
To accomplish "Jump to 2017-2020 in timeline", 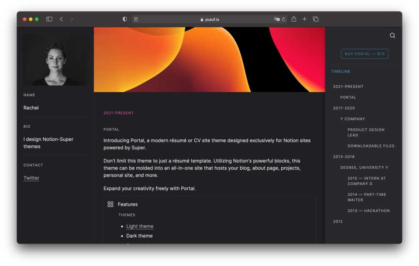I will click(344, 108).
